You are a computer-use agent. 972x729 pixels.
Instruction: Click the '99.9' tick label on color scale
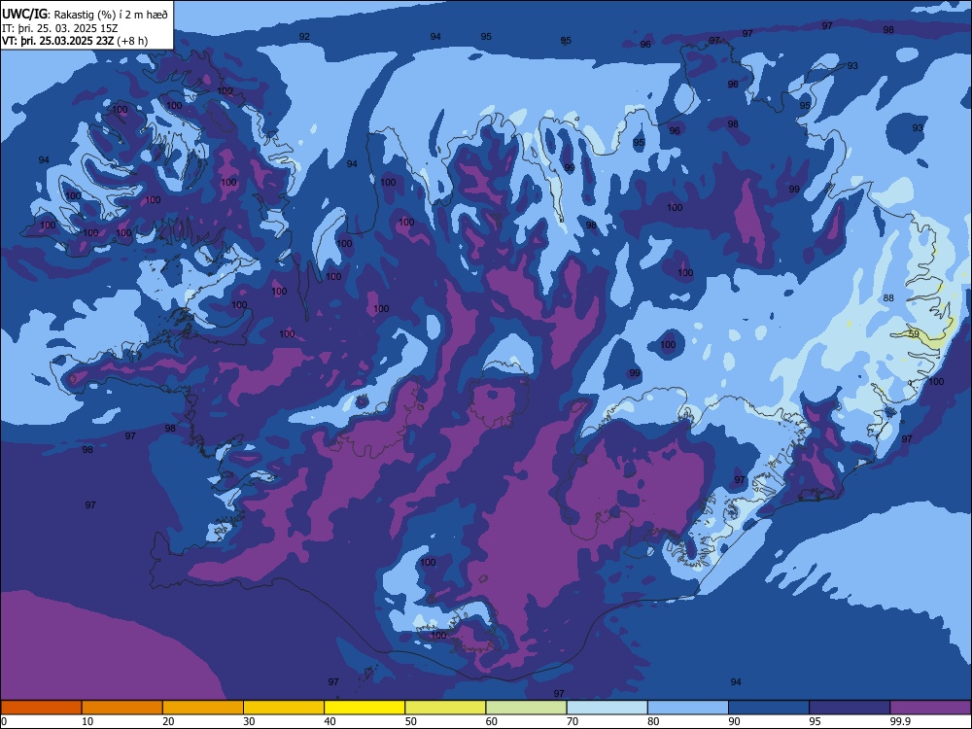click(x=900, y=721)
